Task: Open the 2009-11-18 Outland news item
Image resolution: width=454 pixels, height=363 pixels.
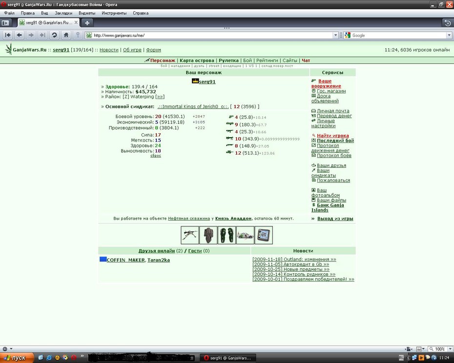Action: 294,260
